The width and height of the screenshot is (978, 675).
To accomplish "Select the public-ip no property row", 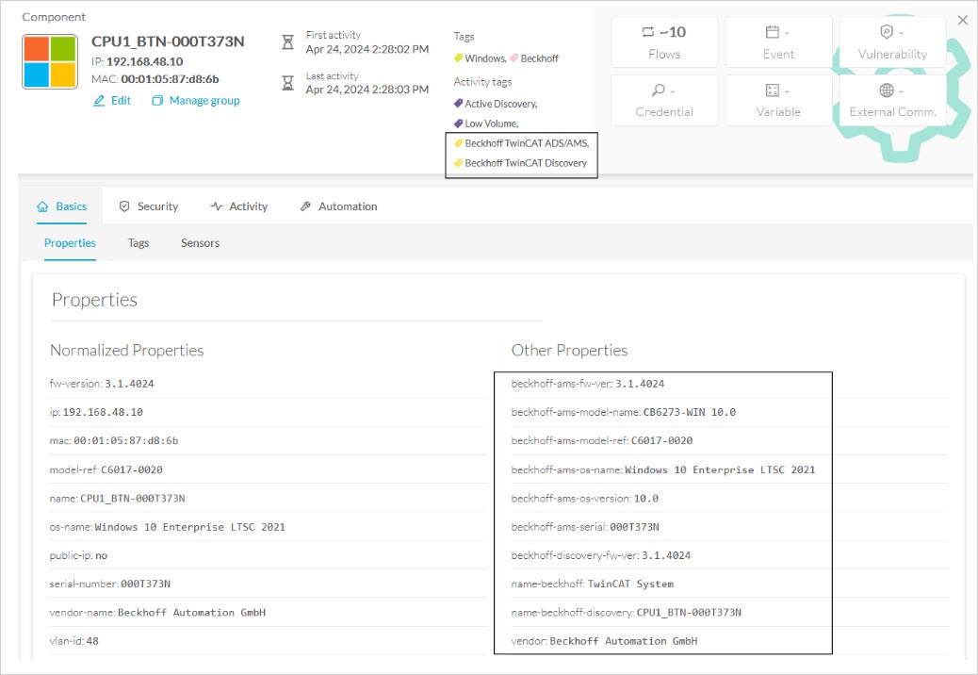I will click(268, 555).
